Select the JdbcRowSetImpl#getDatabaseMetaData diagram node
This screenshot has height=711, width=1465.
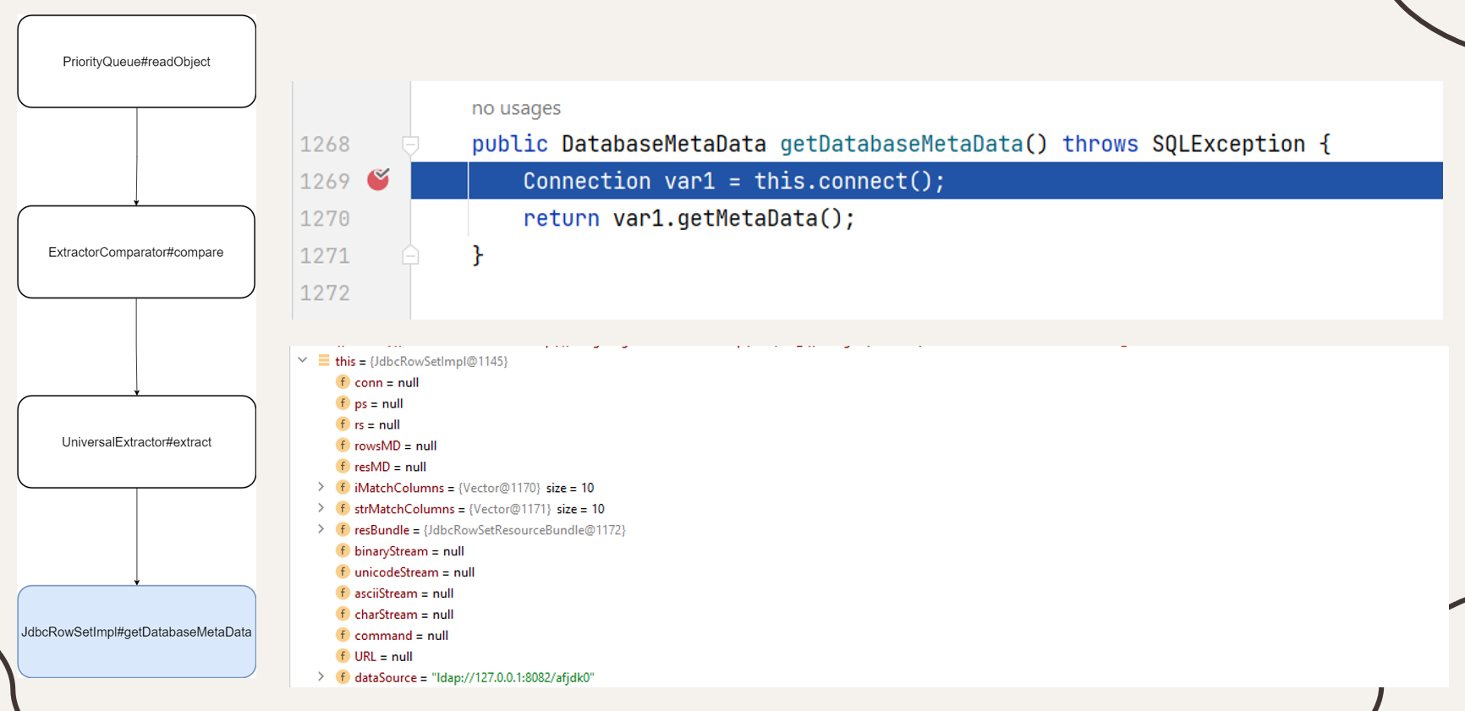[x=136, y=632]
